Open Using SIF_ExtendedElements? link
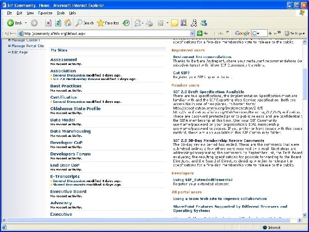The image size is (309, 232). pos(203,180)
